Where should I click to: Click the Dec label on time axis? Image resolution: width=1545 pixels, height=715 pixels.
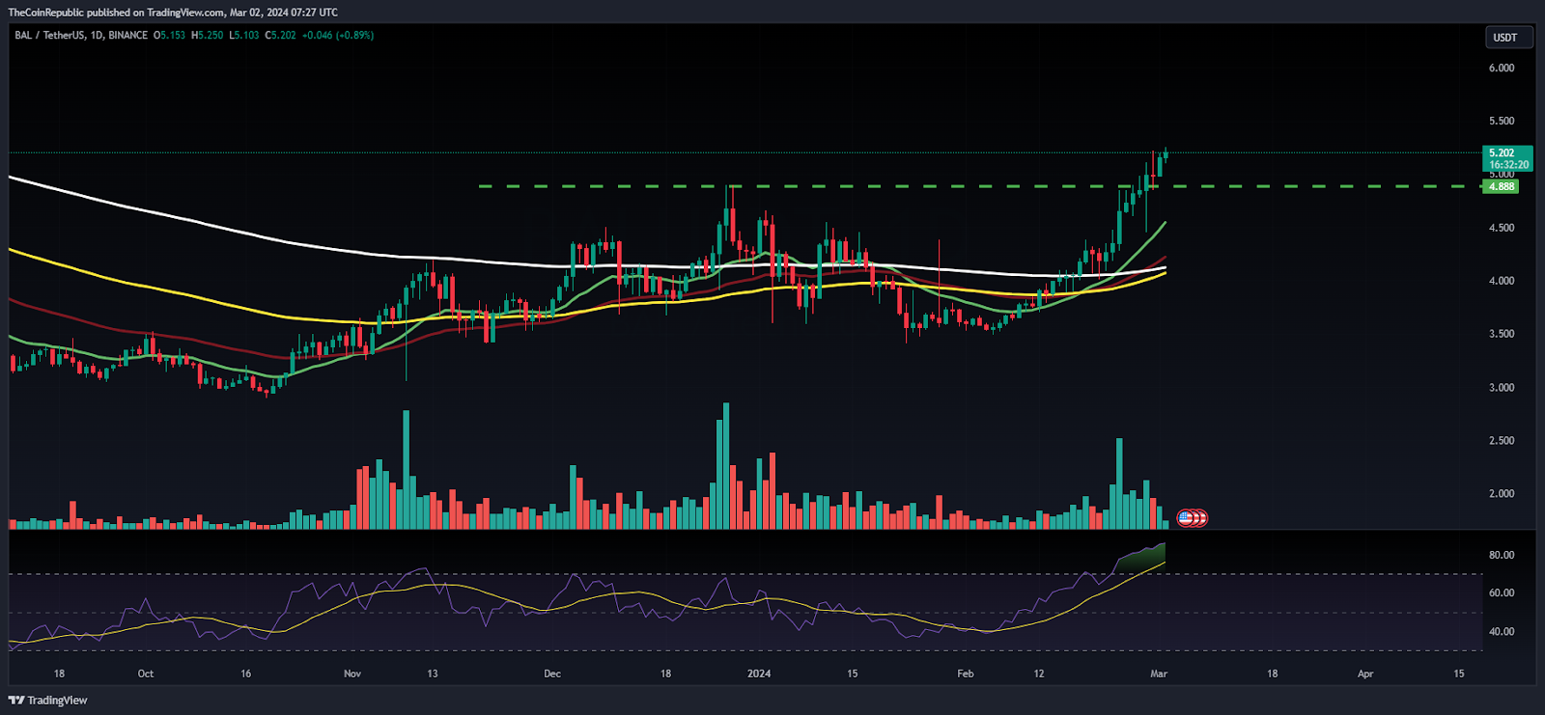552,674
